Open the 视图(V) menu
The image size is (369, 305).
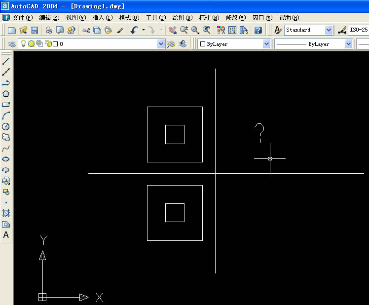76,18
